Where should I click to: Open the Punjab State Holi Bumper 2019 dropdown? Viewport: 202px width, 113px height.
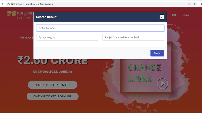[x=133, y=37]
